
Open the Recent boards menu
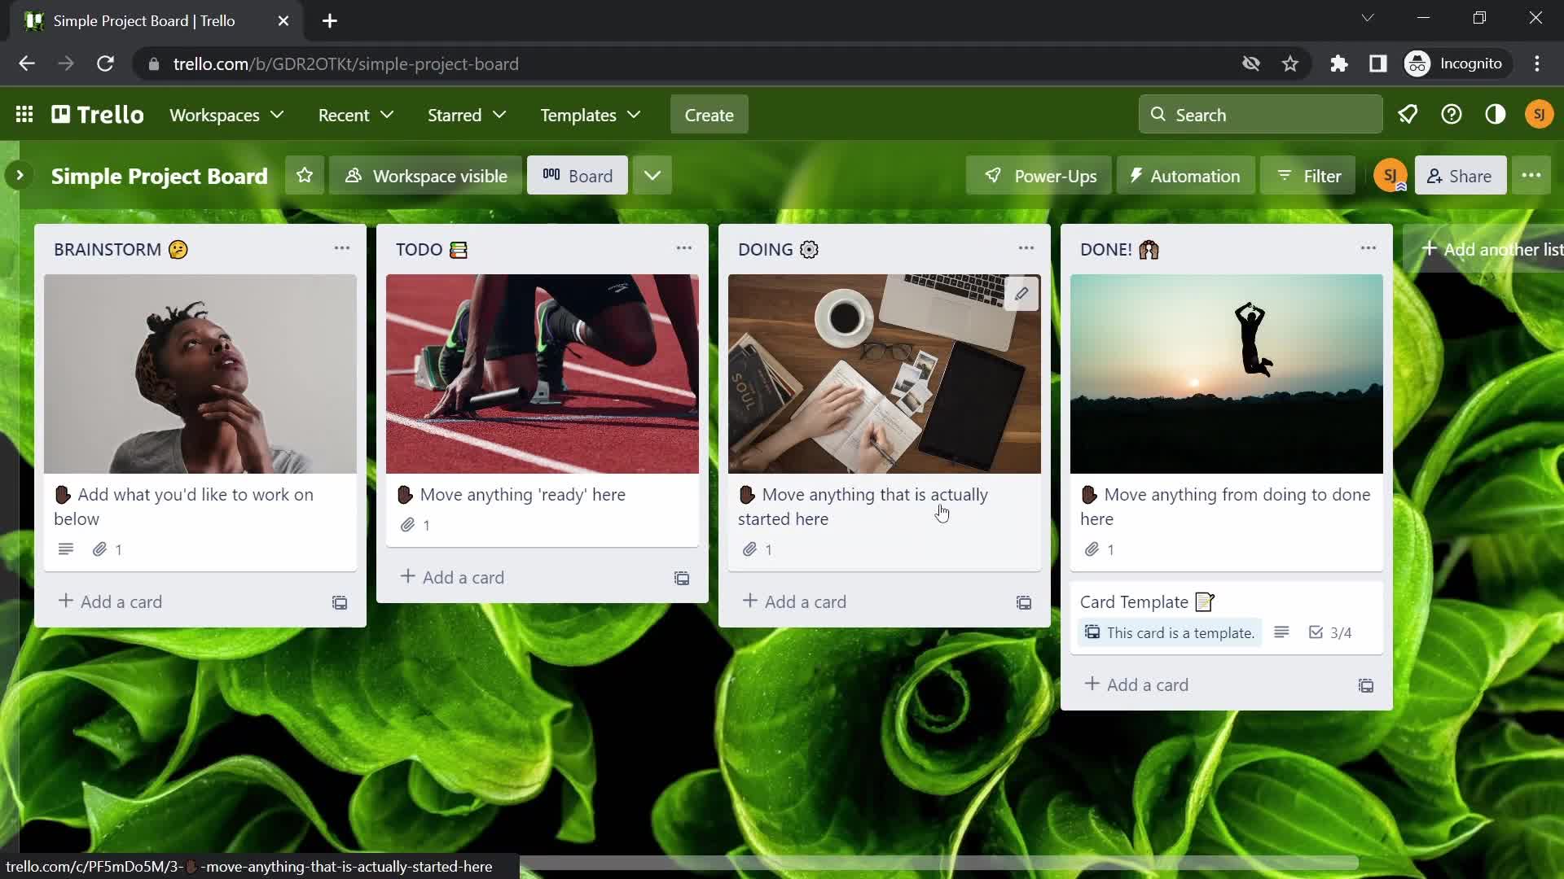[355, 115]
